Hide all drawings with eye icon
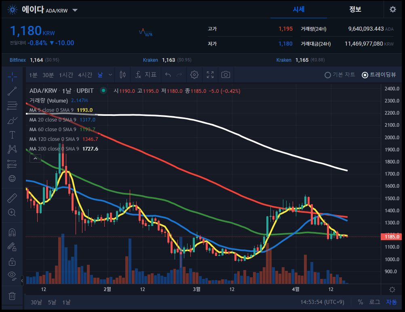 [12, 276]
